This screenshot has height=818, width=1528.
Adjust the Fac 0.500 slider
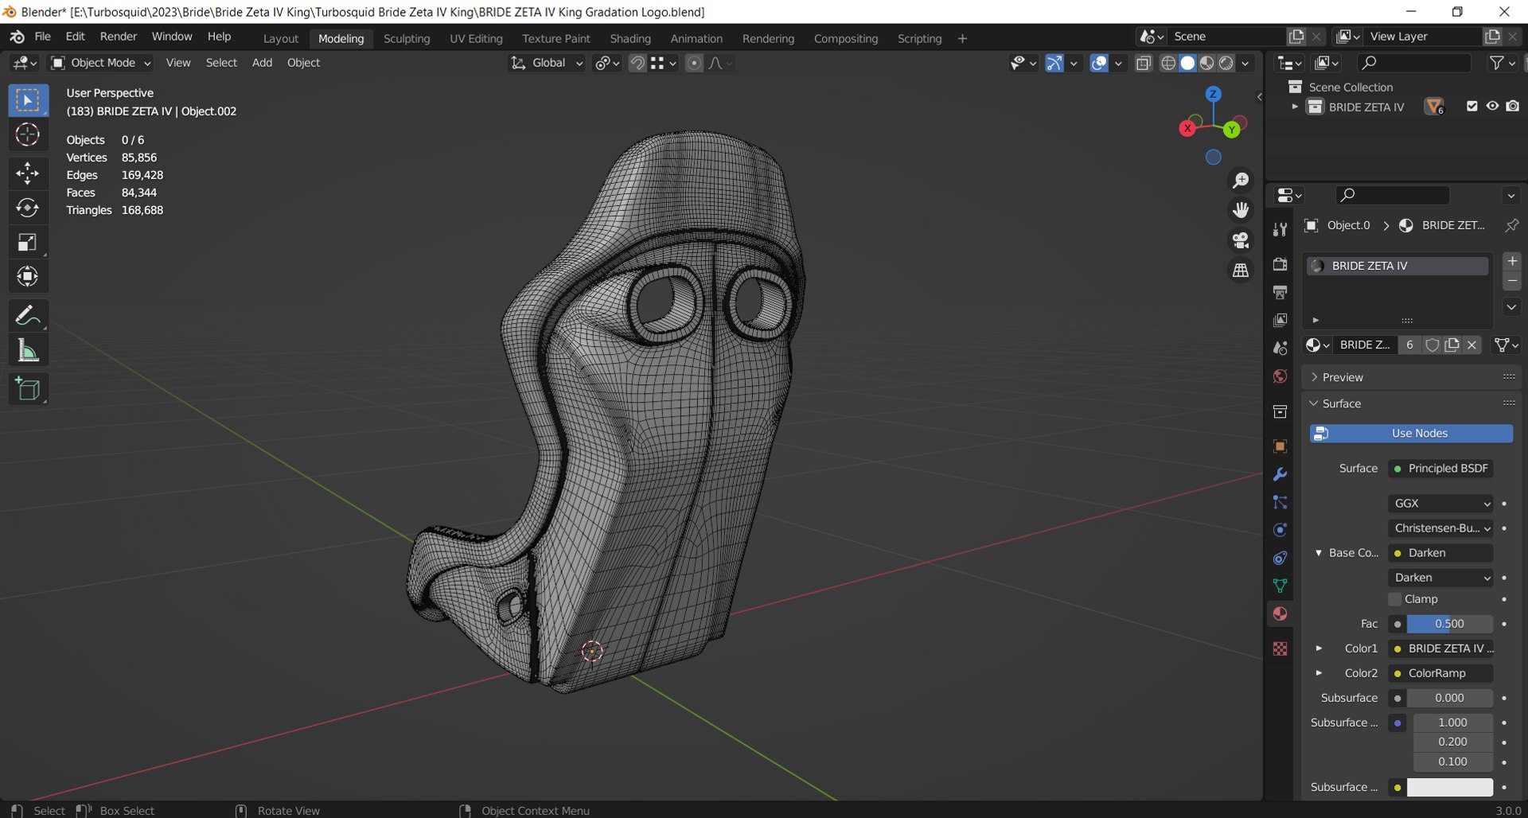click(1449, 624)
